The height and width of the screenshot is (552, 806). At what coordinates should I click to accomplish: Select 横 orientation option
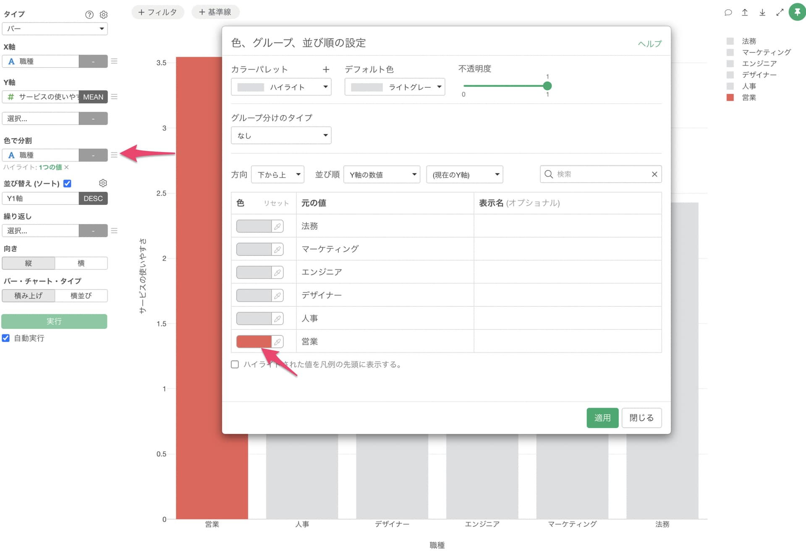point(81,263)
